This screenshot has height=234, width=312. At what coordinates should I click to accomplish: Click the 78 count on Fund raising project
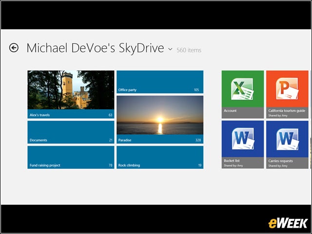click(111, 165)
